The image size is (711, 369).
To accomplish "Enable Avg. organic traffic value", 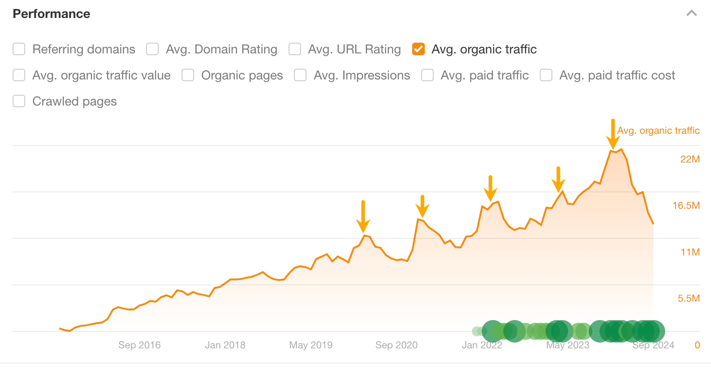I will [x=18, y=75].
